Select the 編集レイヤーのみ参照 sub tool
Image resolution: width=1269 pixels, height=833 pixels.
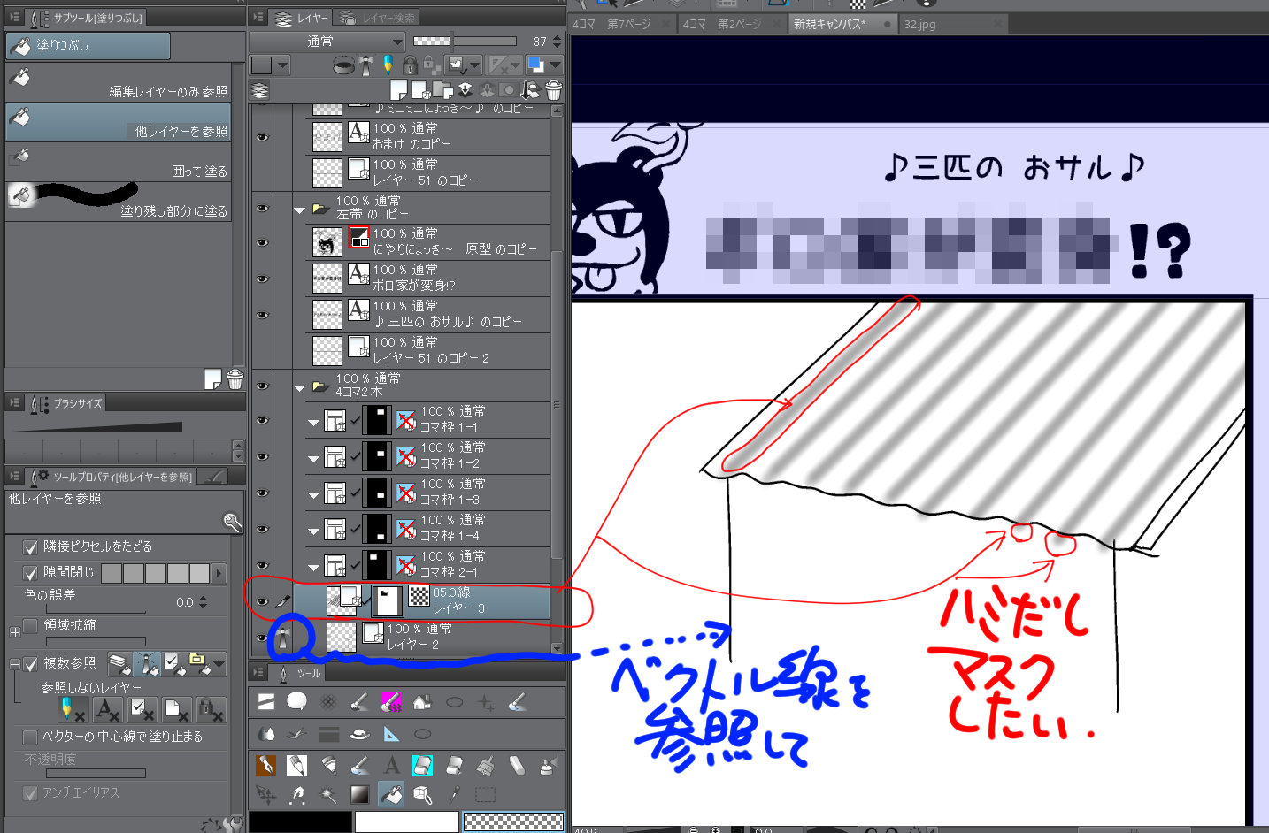click(119, 81)
